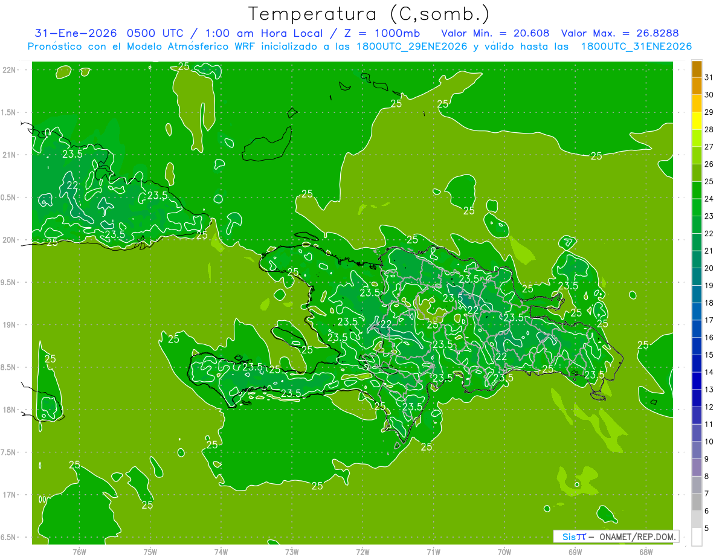Image resolution: width=725 pixels, height=560 pixels.
Task: Click the purple legend swatch between 9 and 10
Action: click(x=697, y=450)
